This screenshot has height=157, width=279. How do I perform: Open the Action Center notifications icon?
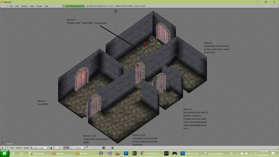point(274,153)
